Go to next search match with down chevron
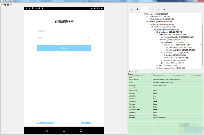 coord(158,9)
